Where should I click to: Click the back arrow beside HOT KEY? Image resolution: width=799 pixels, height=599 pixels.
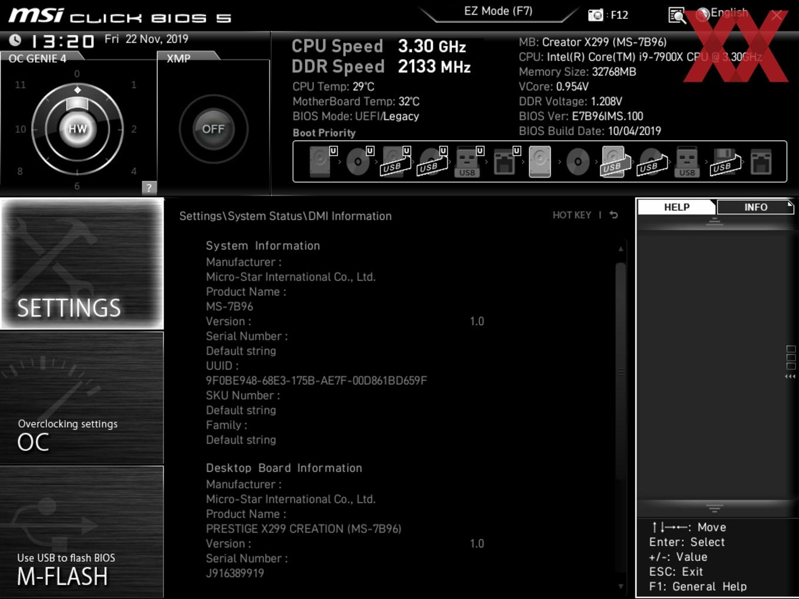pyautogui.click(x=614, y=215)
